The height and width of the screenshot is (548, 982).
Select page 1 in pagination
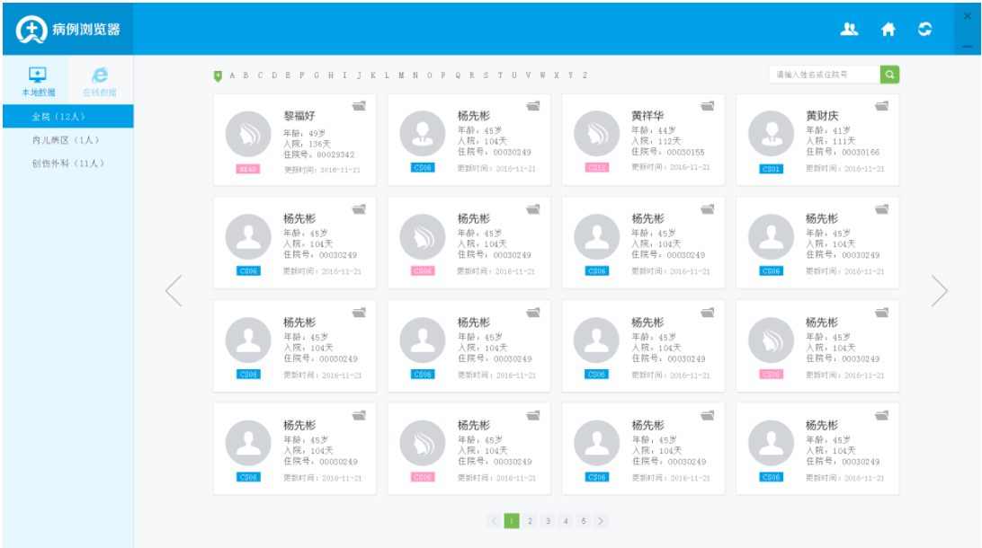(x=512, y=520)
